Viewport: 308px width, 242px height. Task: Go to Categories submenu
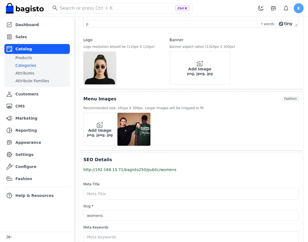click(26, 65)
